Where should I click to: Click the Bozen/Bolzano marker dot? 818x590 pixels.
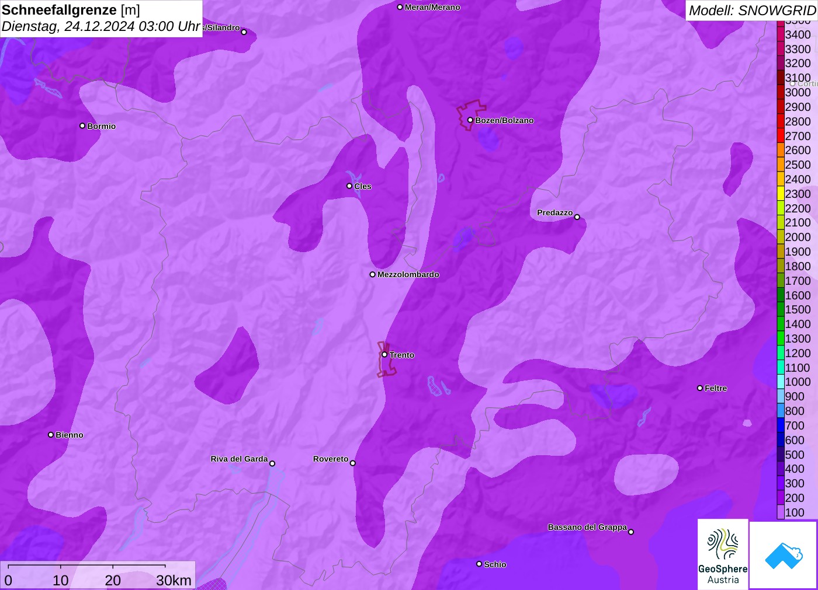(x=470, y=120)
